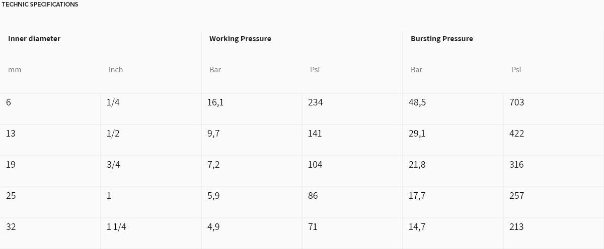Screen dimensions: 604x249
Task: Click the 234 psi working pressure value
Action: click(315, 102)
